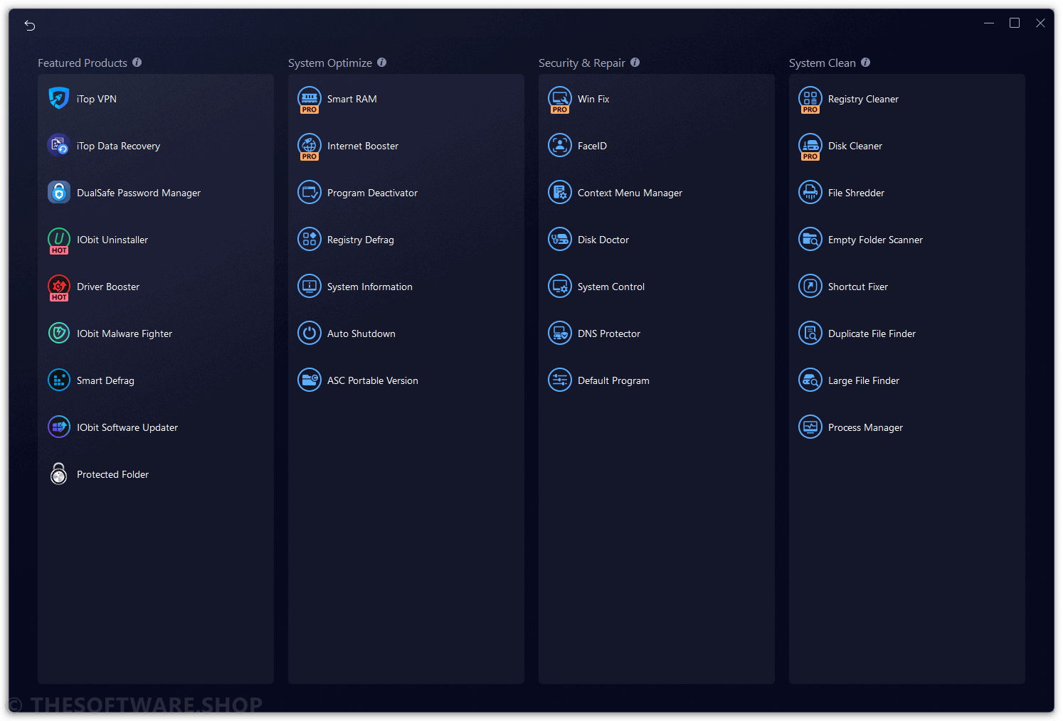Open the System Information icon
Screen dimensions: 1063x721
[x=310, y=286]
